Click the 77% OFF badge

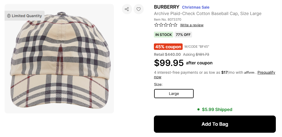pos(183,35)
